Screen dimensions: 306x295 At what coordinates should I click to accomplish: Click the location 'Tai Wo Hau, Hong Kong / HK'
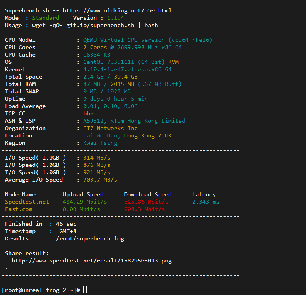coord(127,135)
